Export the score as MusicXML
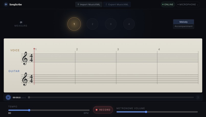 coord(117,4)
